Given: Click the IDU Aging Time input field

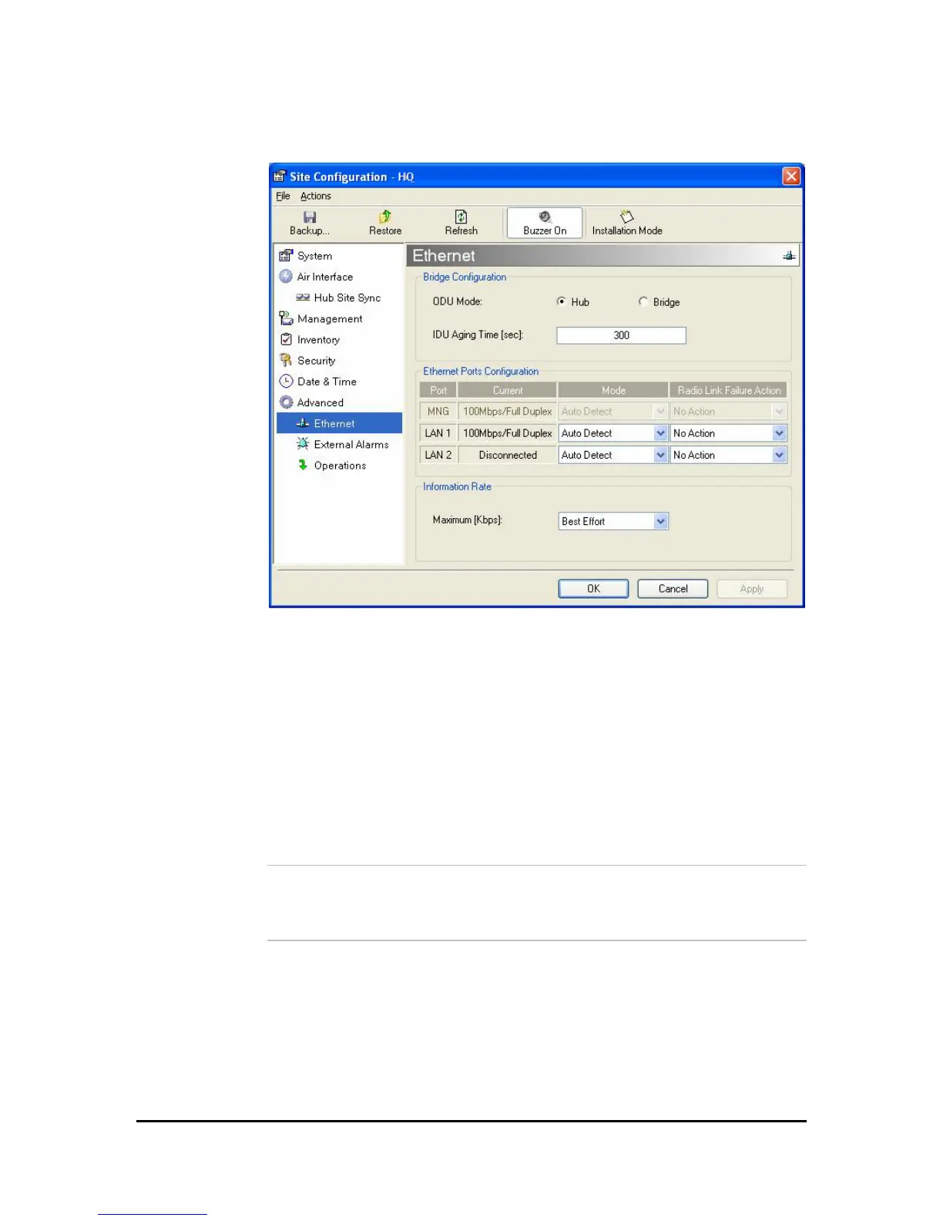Looking at the screenshot, I should (621, 335).
